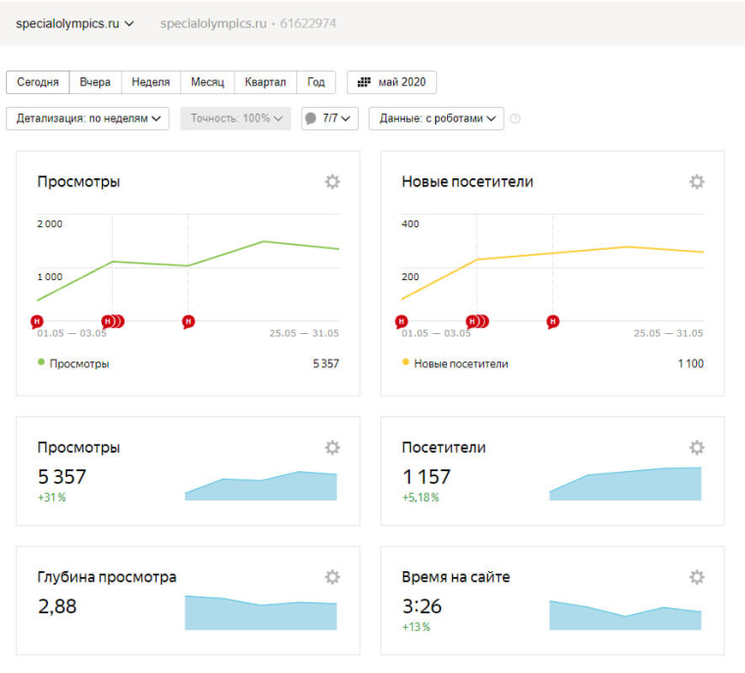Open Данные: с роботами dropdown
The height and width of the screenshot is (673, 745).
436,119
